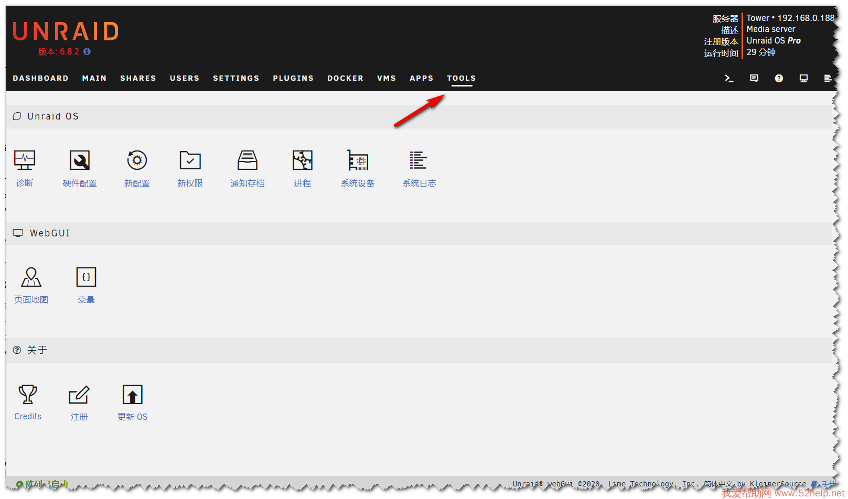Open the SETTINGS menu tab

click(236, 78)
